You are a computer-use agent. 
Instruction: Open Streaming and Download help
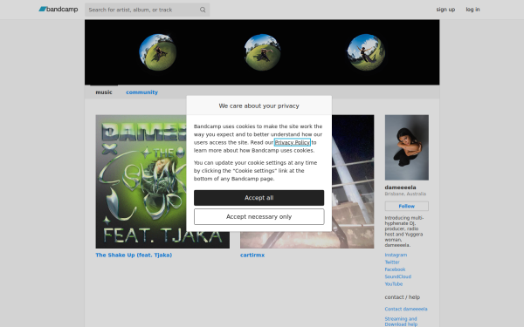(x=401, y=322)
